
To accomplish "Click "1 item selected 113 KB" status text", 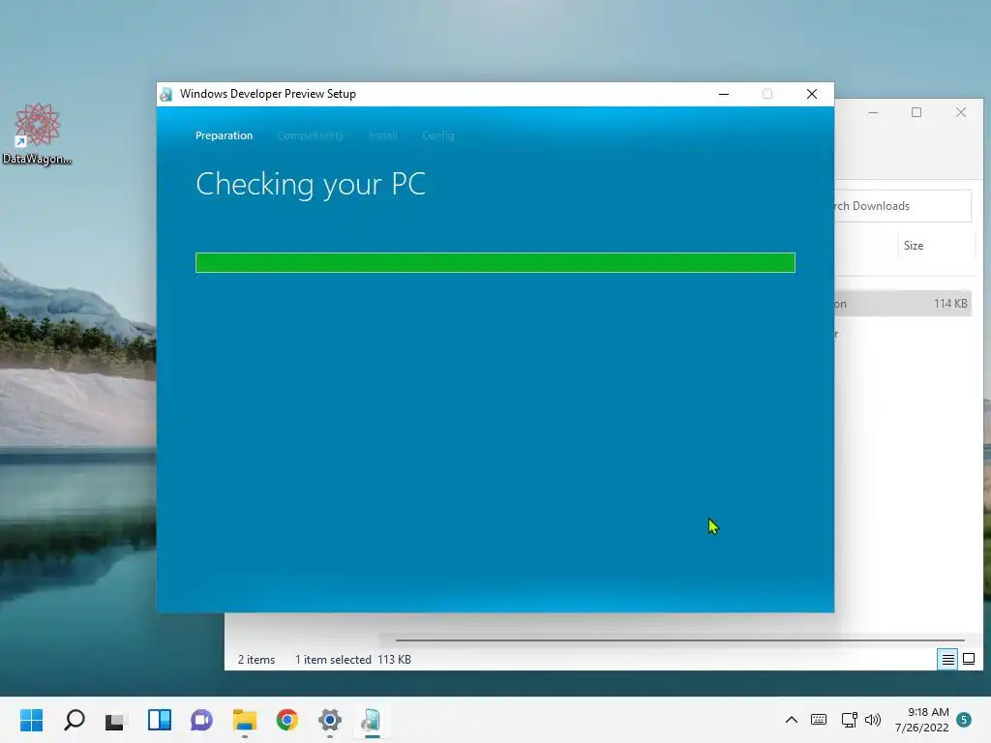I will click(352, 660).
